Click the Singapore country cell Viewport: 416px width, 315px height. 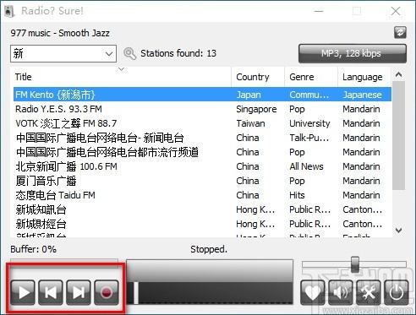coord(256,109)
